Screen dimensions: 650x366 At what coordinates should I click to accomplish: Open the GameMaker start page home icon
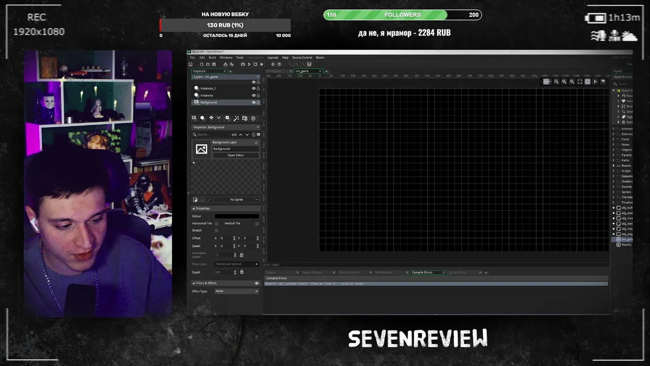[190, 65]
